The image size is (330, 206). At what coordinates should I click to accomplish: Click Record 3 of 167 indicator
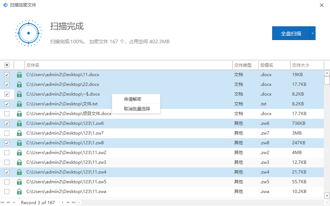click(x=38, y=202)
